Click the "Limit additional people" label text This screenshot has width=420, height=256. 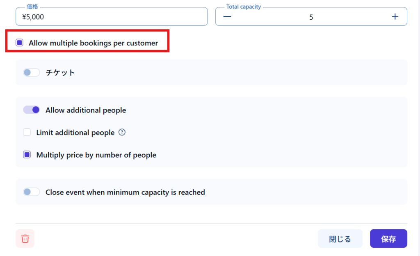coord(75,133)
